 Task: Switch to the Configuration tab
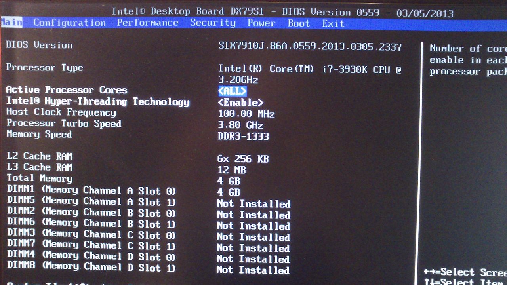click(69, 23)
